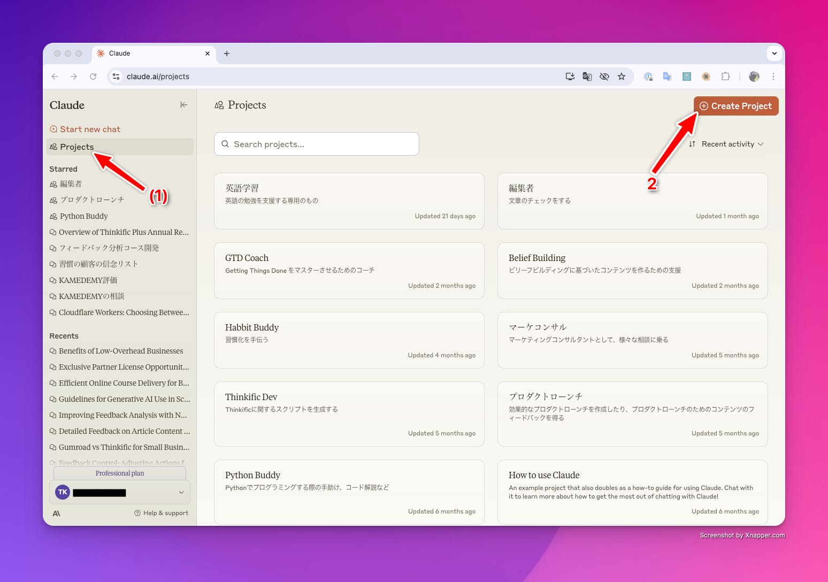Focus the Search projects field
The image size is (828, 582).
point(317,144)
